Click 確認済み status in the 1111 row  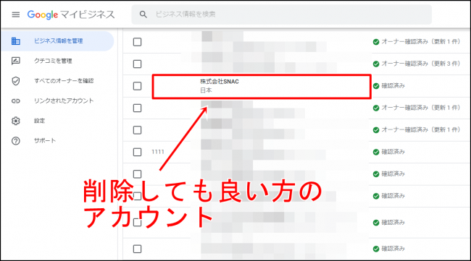click(393, 152)
